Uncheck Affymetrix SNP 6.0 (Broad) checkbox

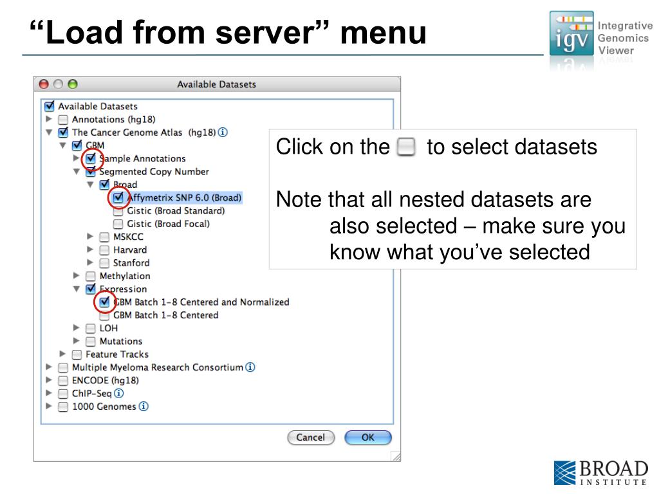pos(118,197)
